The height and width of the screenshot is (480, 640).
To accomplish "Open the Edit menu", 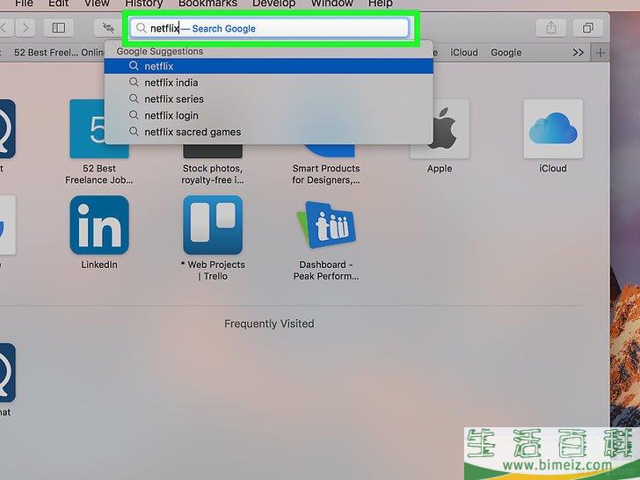I will [x=58, y=4].
